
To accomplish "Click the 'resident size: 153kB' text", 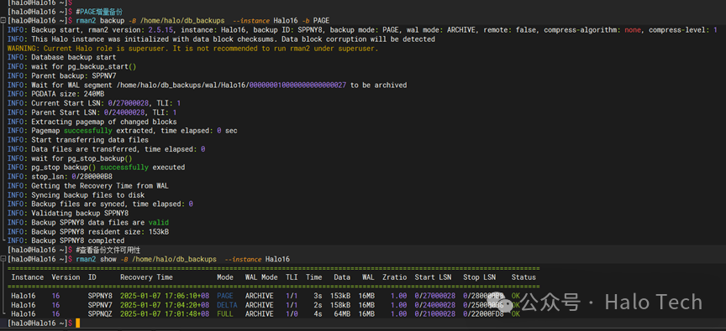I will [128, 231].
